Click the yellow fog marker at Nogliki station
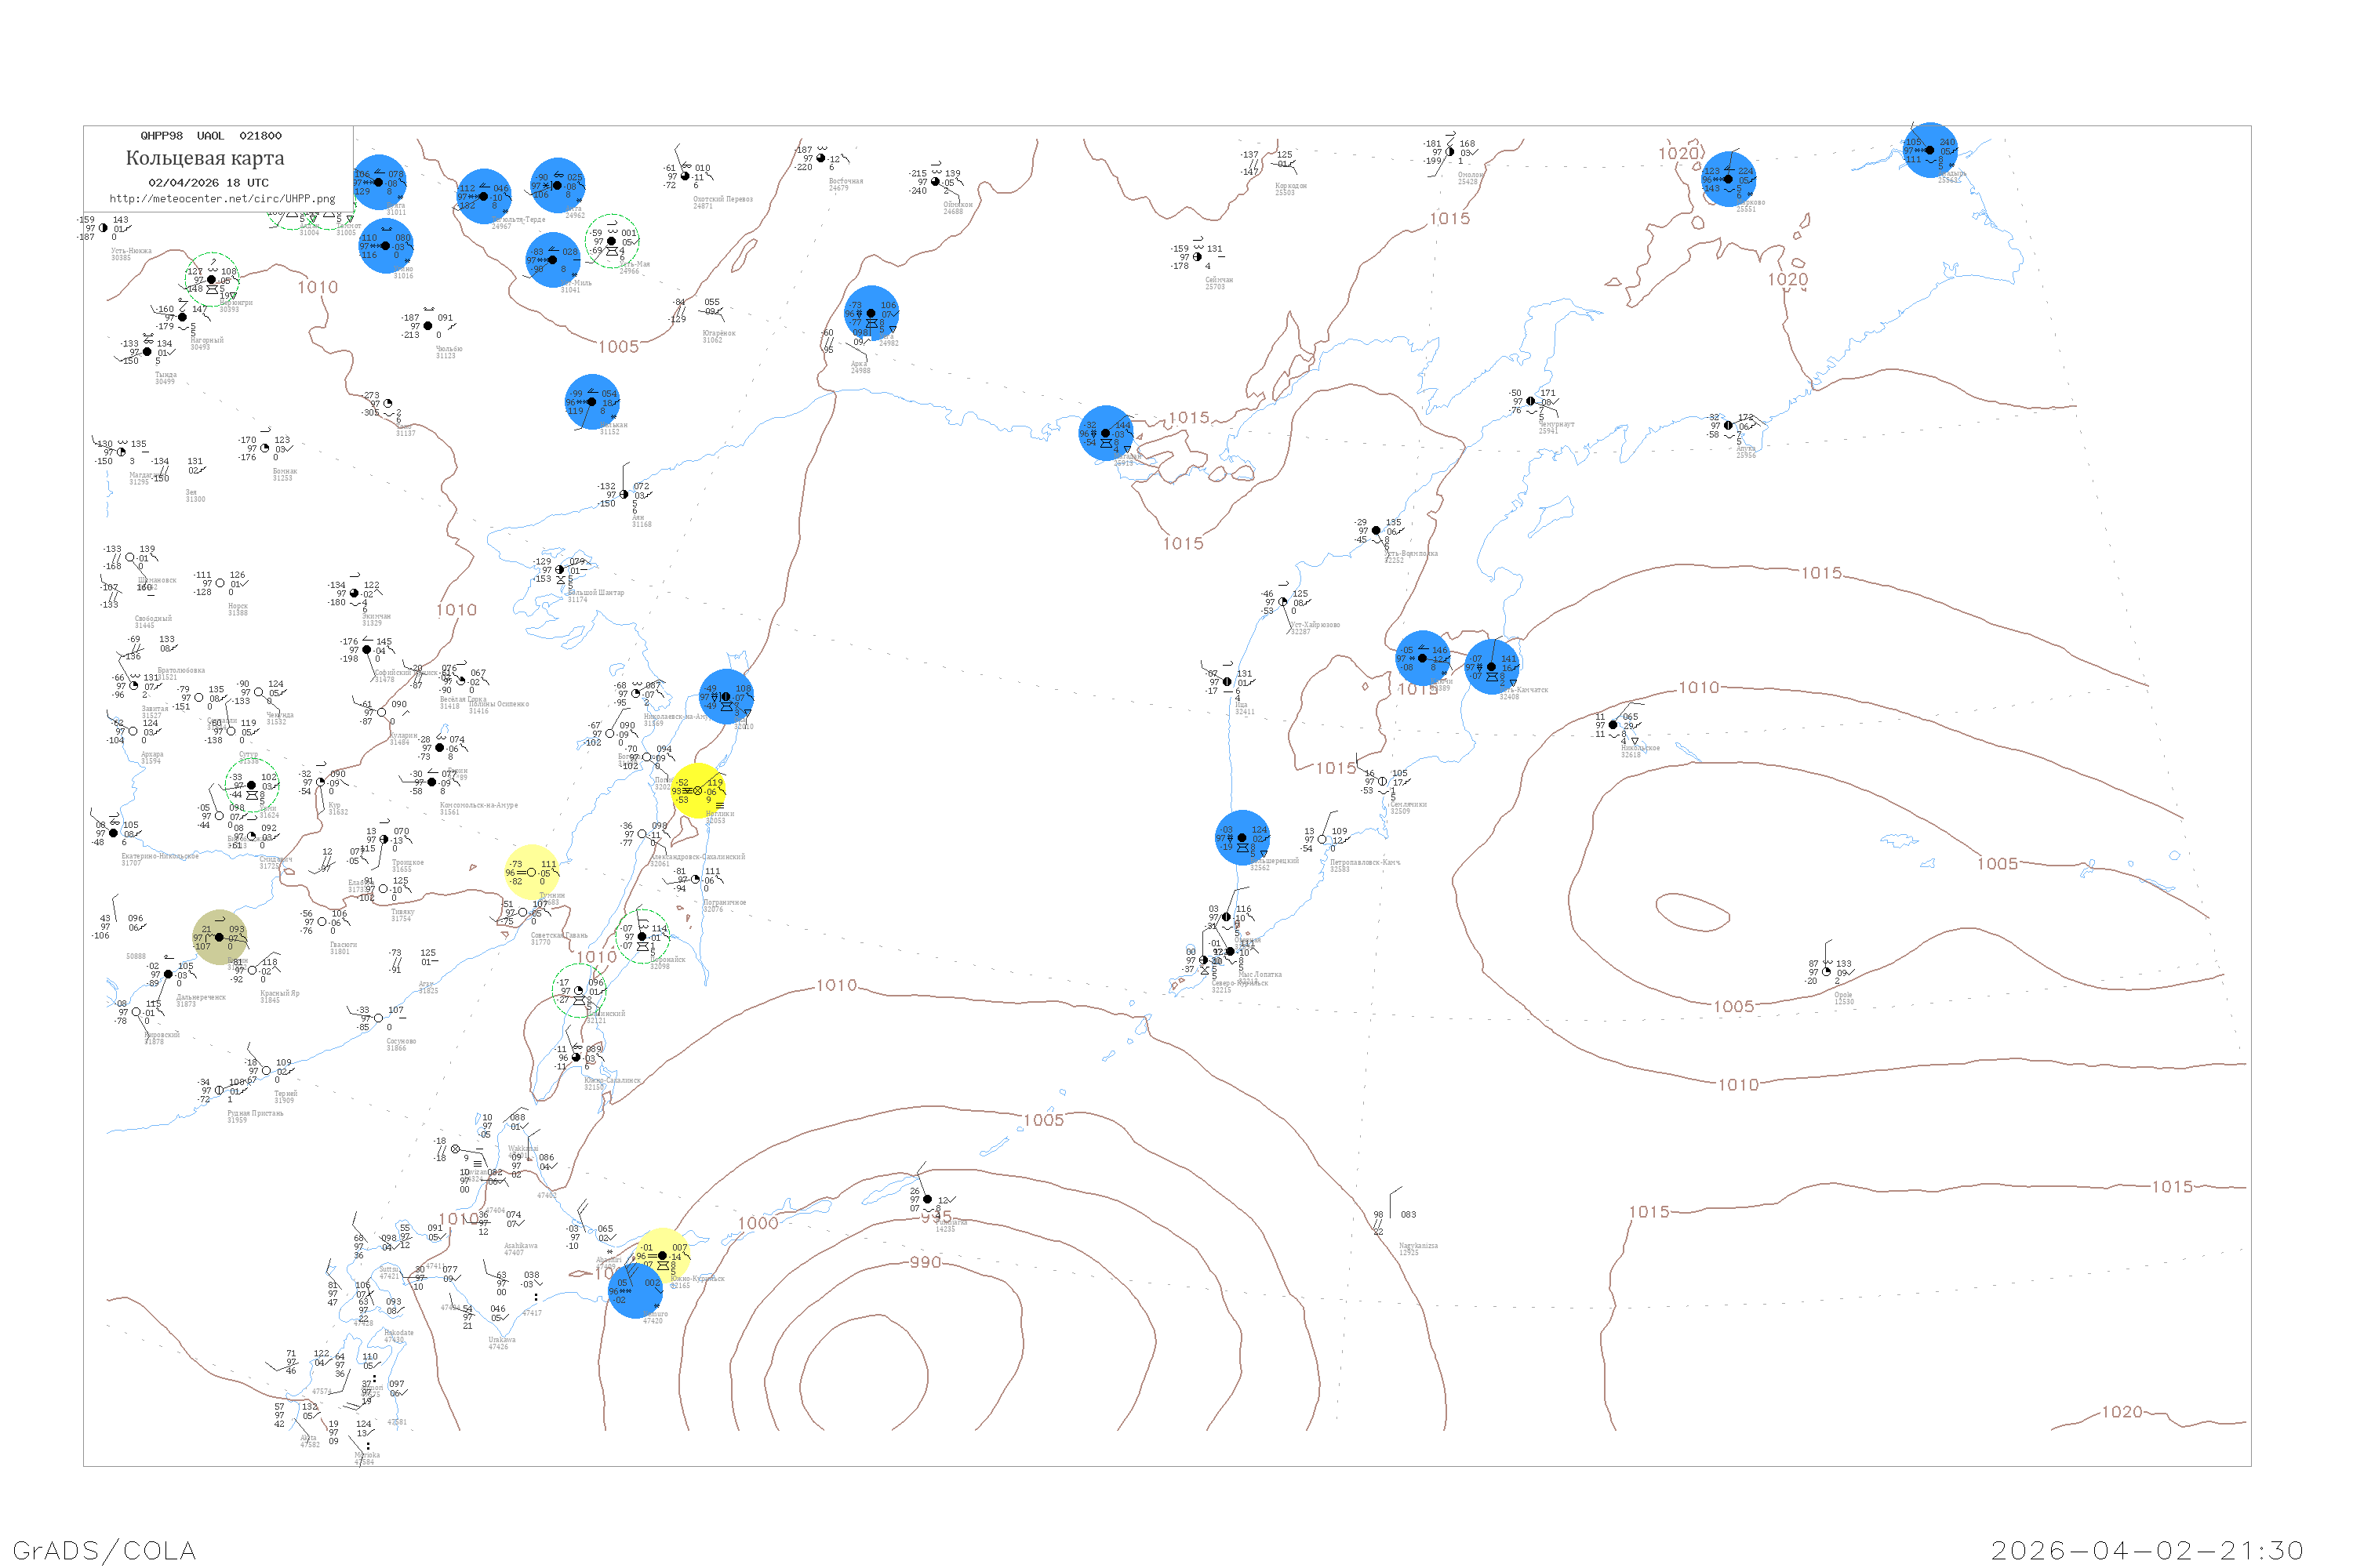 pos(697,791)
